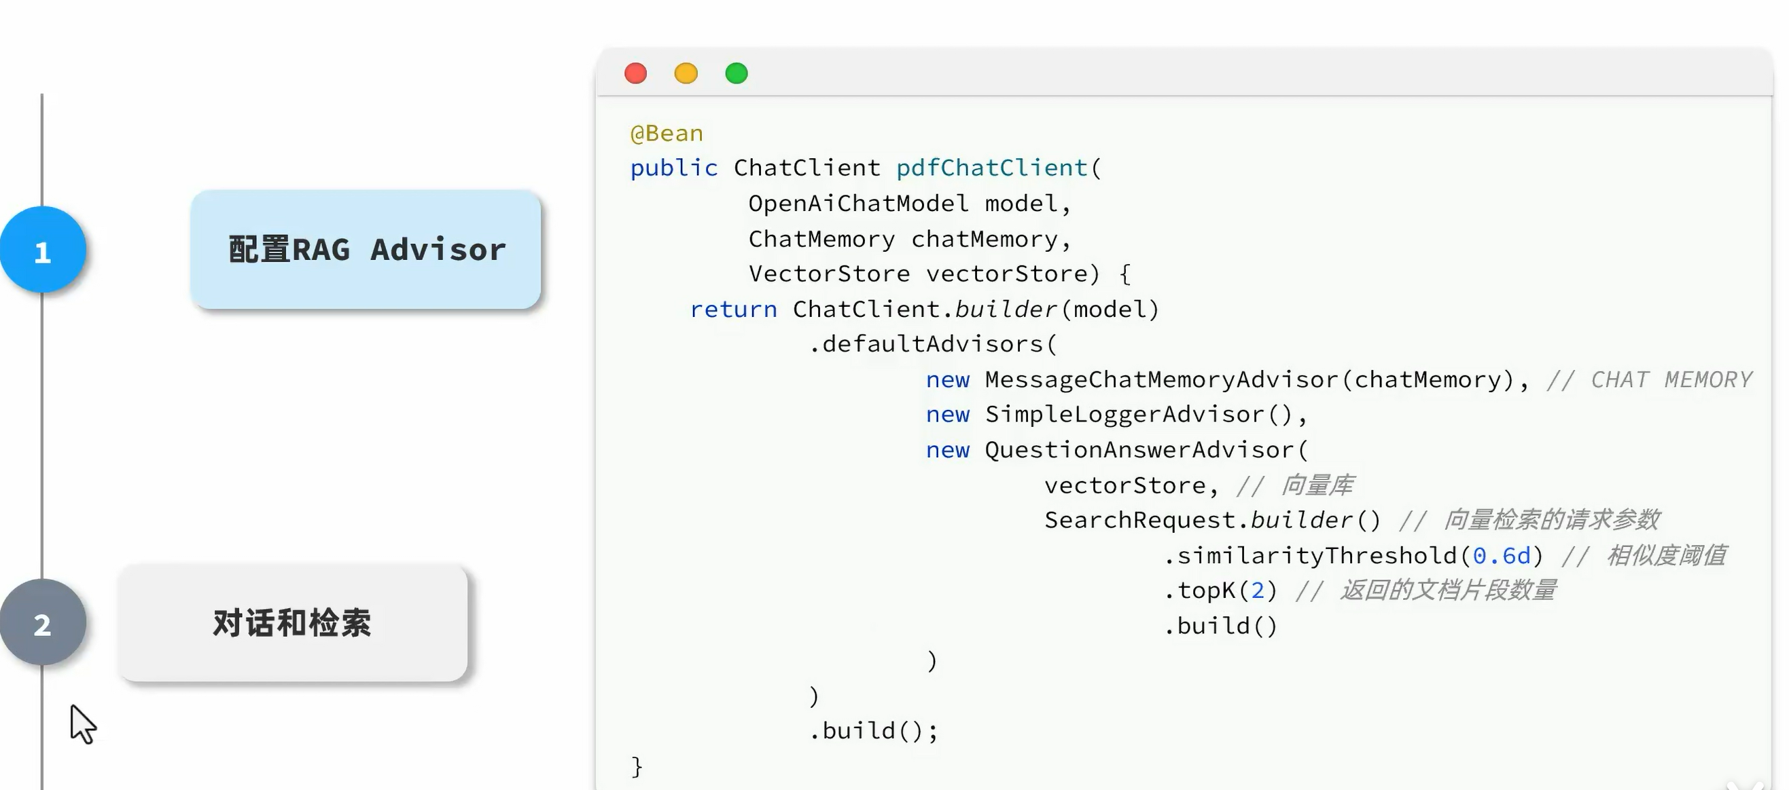Select the 对话和检索 step box
Image resolution: width=1789 pixels, height=790 pixels.
[292, 623]
